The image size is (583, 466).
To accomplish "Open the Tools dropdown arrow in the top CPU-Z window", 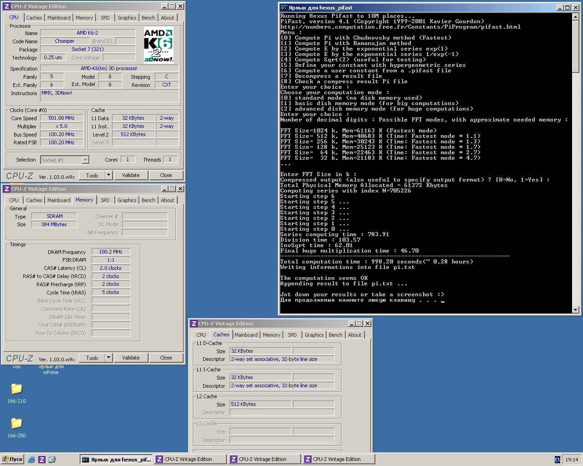I will coord(108,175).
